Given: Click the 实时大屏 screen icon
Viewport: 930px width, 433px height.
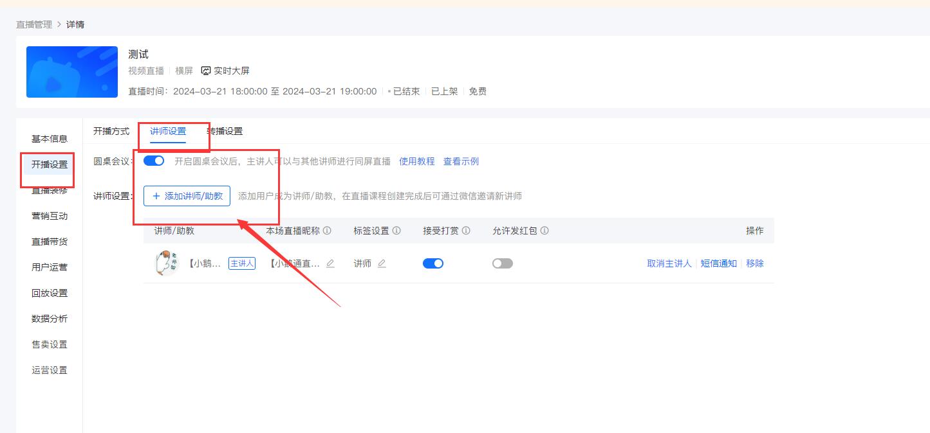Looking at the screenshot, I should click(206, 71).
